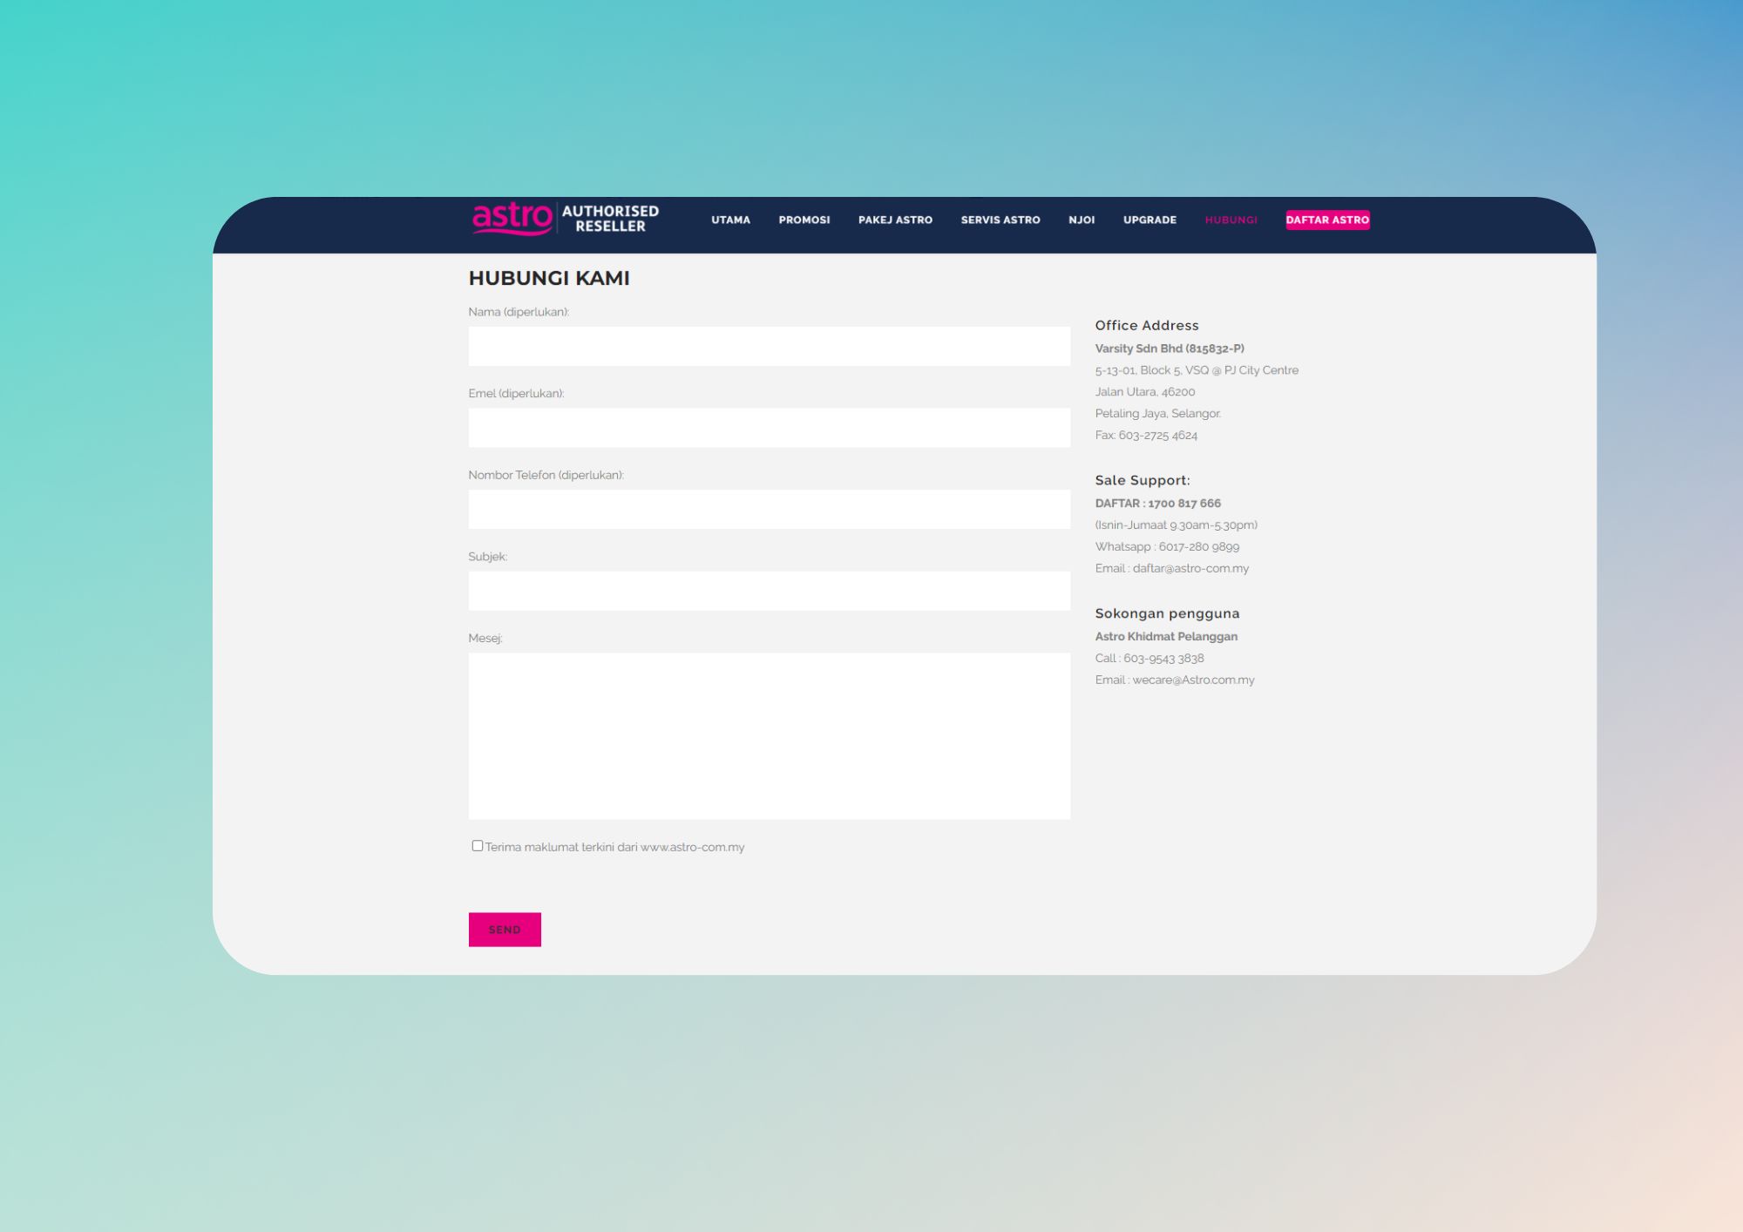Go to the PROMOSI page

coord(804,220)
